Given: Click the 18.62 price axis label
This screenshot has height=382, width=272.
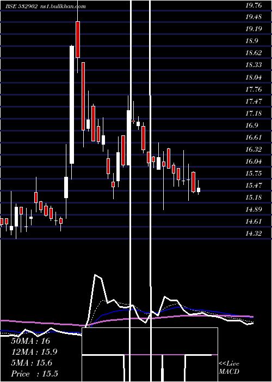Looking at the screenshot, I should pyautogui.click(x=254, y=53).
